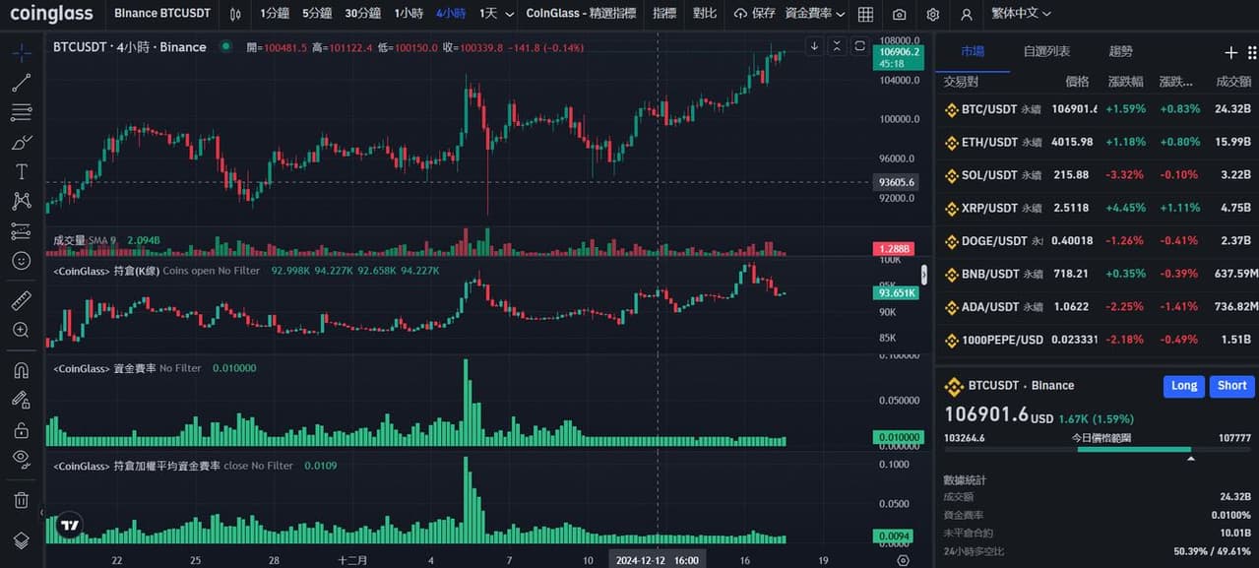Switch to the 市場 tab
Image resolution: width=1259 pixels, height=568 pixels.
[x=973, y=52]
